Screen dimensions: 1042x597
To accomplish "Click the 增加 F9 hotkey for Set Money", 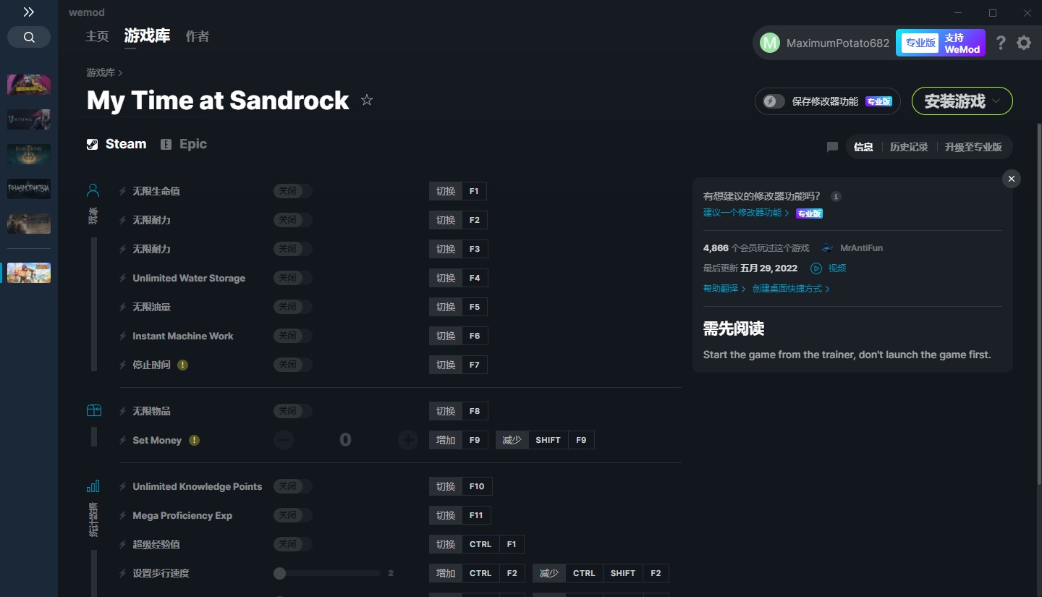I will [458, 440].
